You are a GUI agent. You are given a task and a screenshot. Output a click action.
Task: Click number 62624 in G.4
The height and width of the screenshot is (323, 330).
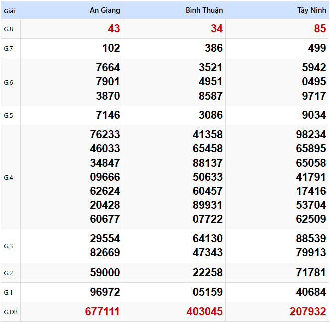(105, 191)
